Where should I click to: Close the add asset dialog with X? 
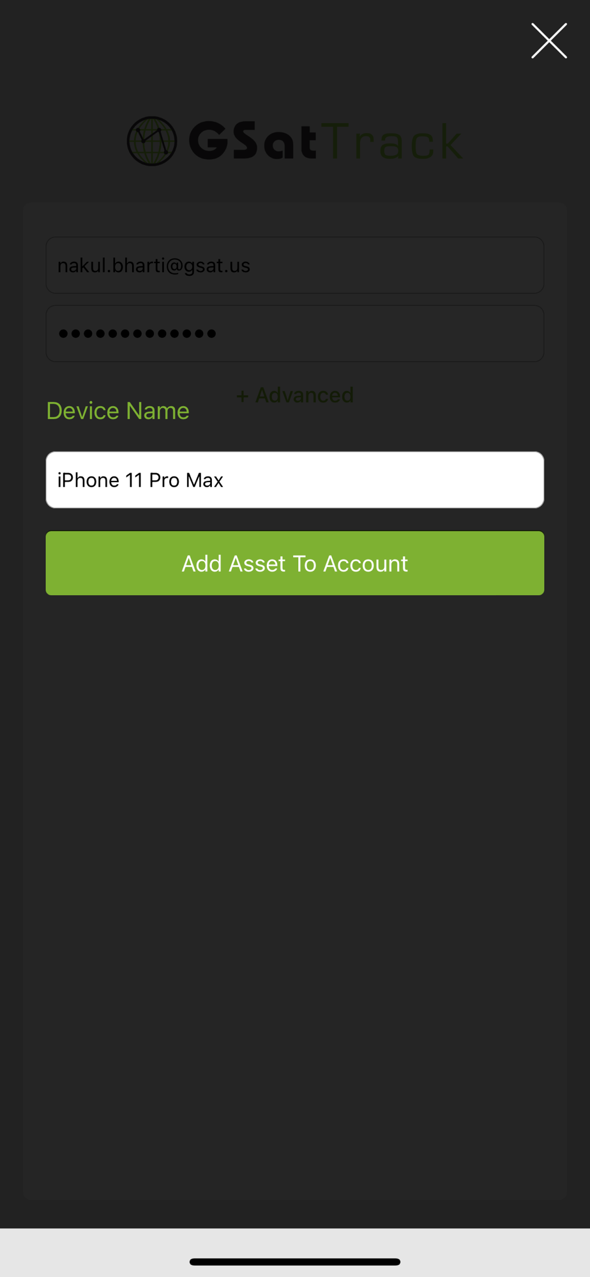point(549,41)
